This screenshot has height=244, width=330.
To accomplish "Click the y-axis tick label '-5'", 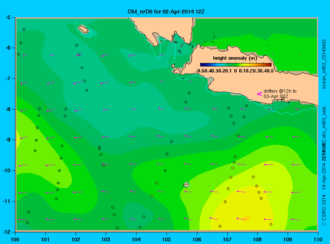I will [x=8, y=17].
